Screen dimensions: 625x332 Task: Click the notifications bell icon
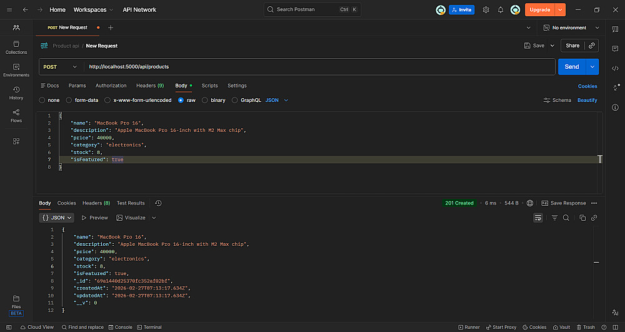501,10
